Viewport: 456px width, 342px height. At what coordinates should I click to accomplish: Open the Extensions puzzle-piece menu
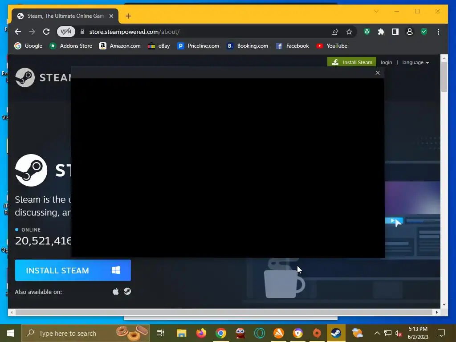click(x=381, y=32)
